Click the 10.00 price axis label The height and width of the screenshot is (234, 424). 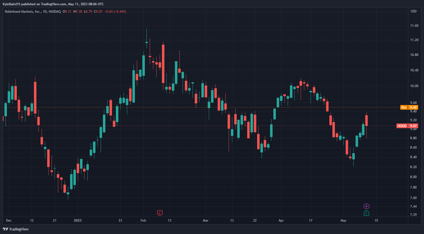pos(414,86)
